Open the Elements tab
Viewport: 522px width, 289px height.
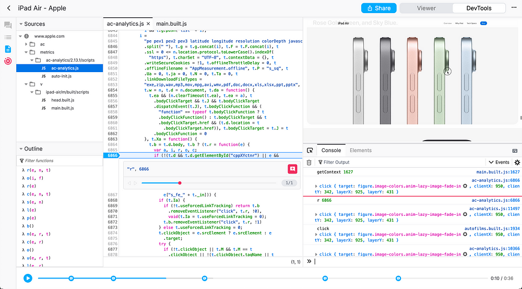360,151
